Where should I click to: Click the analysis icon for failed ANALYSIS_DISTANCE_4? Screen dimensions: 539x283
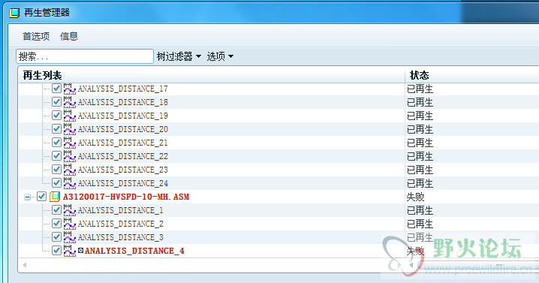69,251
